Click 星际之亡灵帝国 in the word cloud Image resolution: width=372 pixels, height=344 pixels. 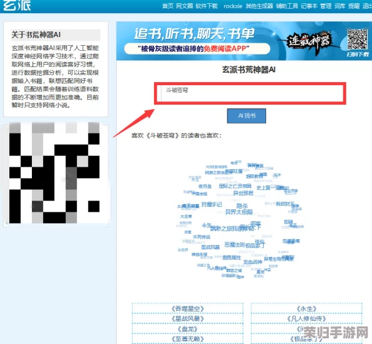point(235,186)
